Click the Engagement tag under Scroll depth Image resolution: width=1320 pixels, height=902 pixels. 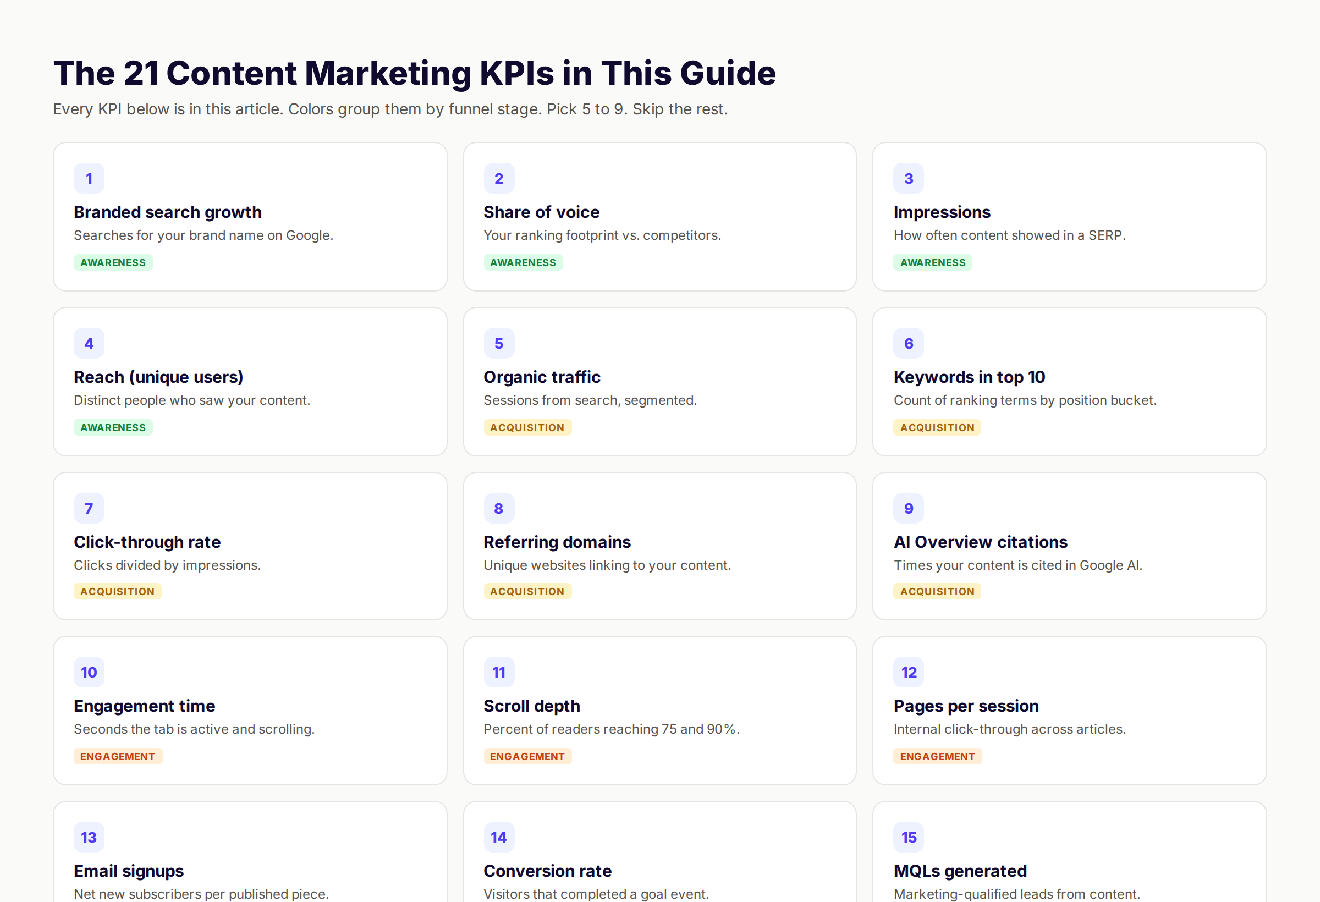527,757
